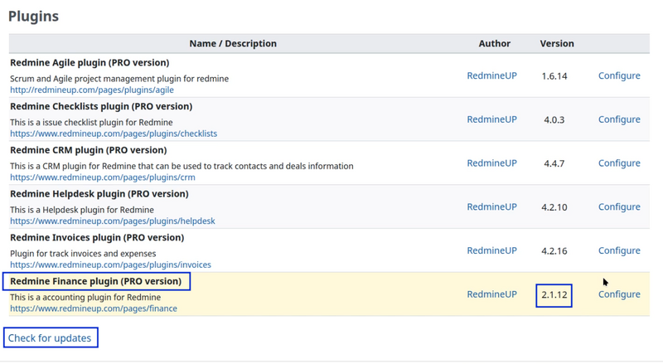
Task: Click the Name / Description column header
Action: tap(233, 44)
